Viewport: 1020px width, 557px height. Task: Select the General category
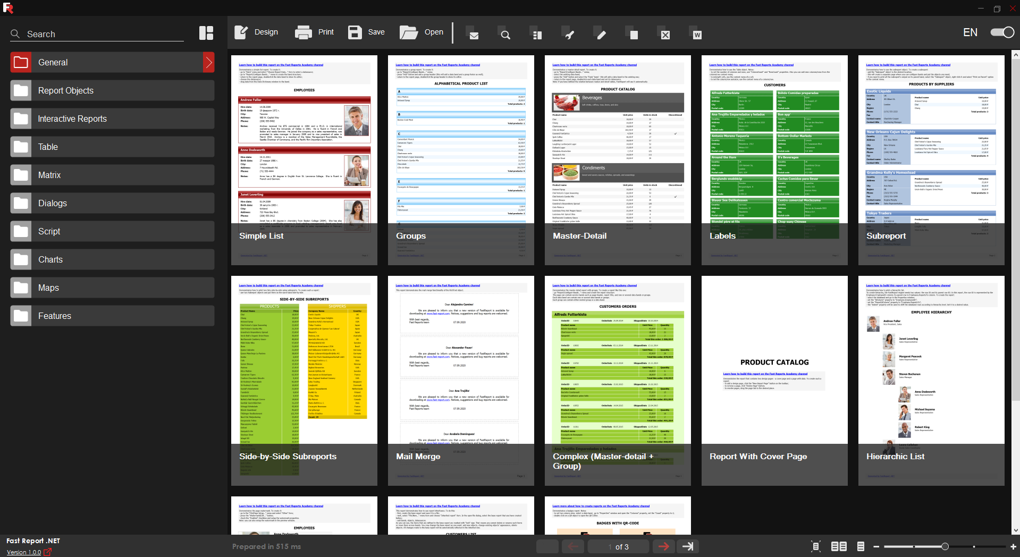[x=112, y=62]
